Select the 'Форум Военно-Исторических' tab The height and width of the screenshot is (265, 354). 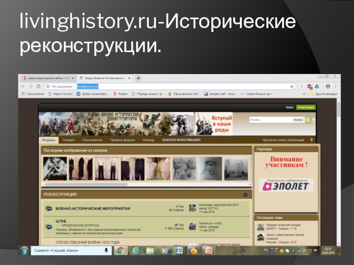click(x=104, y=78)
